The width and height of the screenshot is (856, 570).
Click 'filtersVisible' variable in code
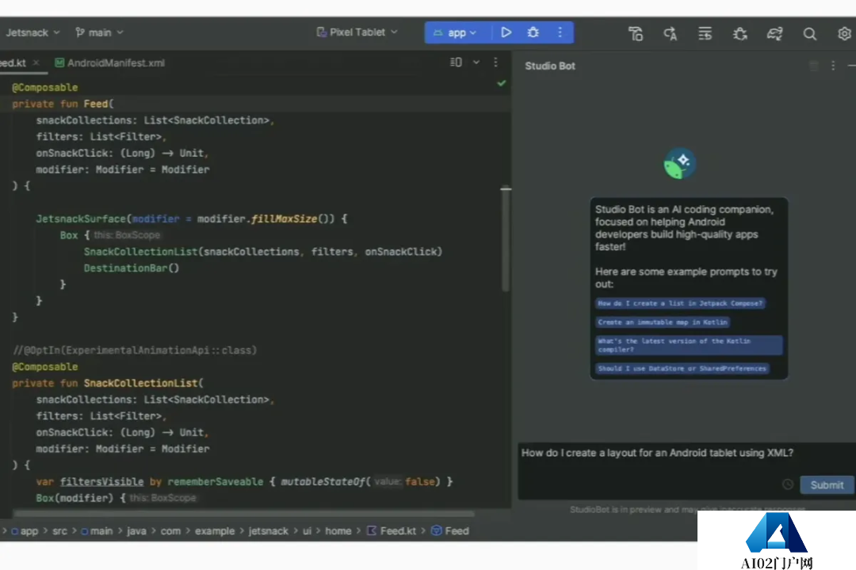tap(101, 482)
